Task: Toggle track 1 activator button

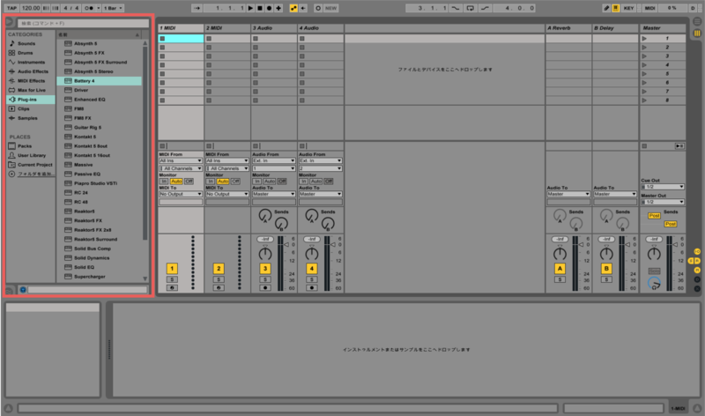Action: click(172, 269)
